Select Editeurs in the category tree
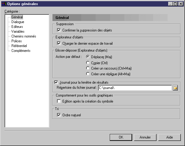Viewport: 185px width, 146px height. tap(17, 27)
